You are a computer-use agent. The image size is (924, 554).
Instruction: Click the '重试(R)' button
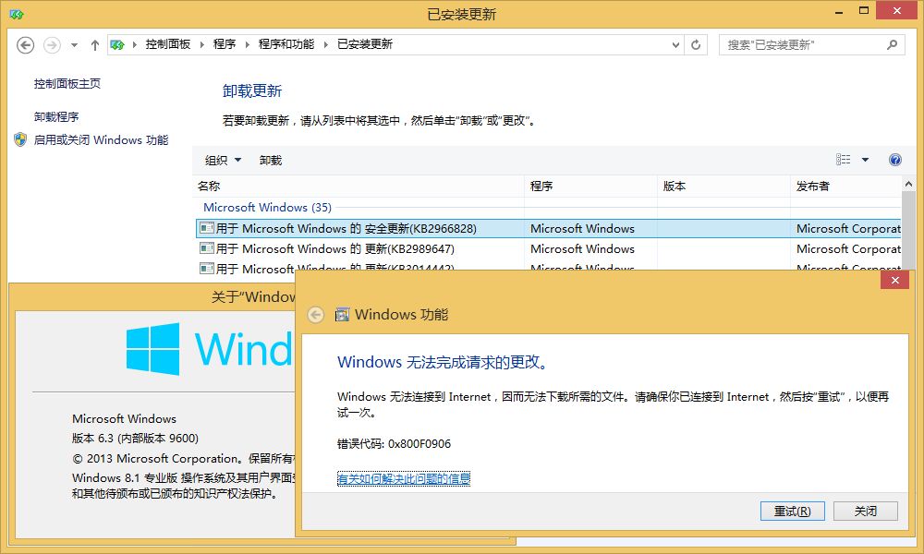tap(792, 511)
